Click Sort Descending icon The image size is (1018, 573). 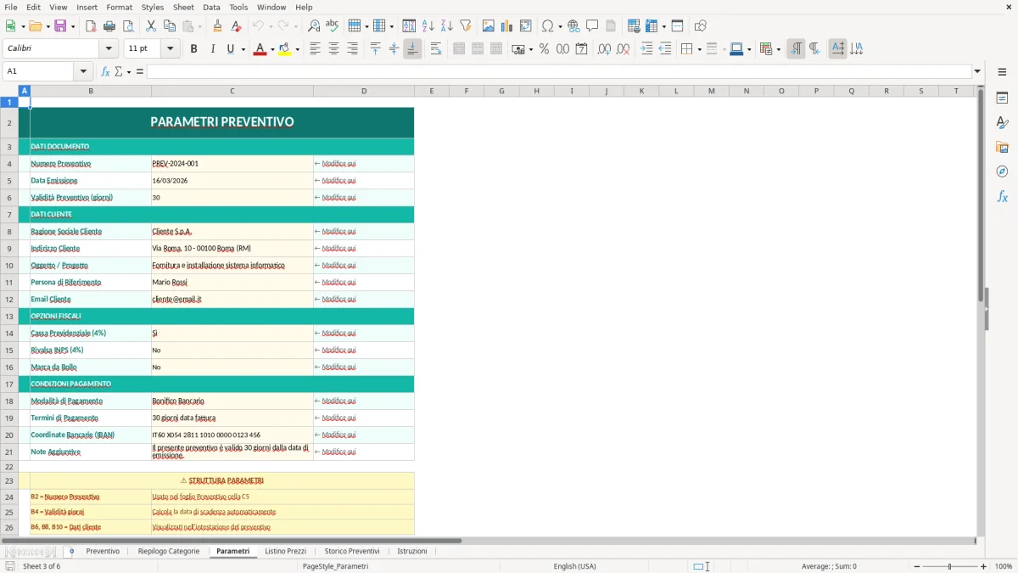tap(447, 26)
